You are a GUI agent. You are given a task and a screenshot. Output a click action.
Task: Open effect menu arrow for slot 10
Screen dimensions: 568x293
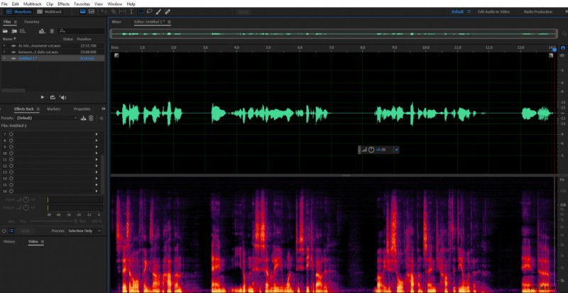(x=97, y=153)
